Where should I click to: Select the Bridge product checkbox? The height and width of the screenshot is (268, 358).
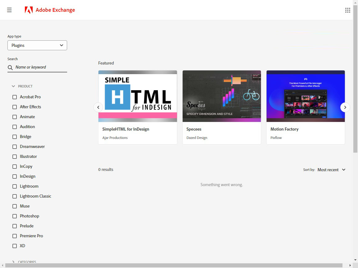(15, 137)
